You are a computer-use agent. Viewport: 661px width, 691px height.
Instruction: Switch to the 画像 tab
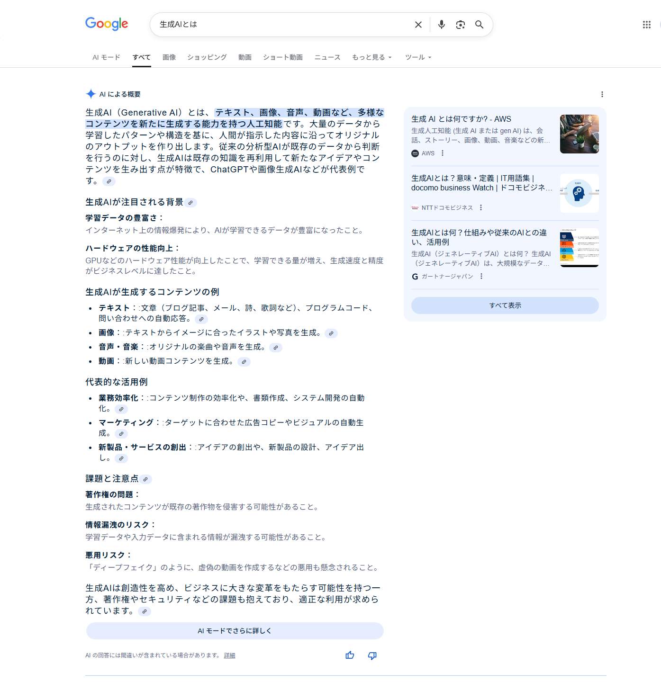(169, 57)
